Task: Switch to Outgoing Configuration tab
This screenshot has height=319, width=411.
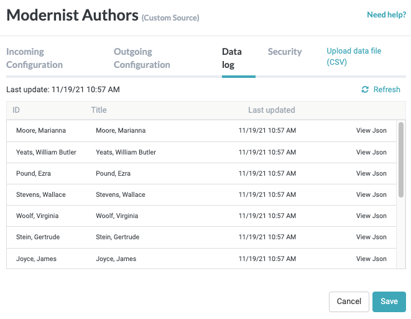Action: pyautogui.click(x=142, y=58)
